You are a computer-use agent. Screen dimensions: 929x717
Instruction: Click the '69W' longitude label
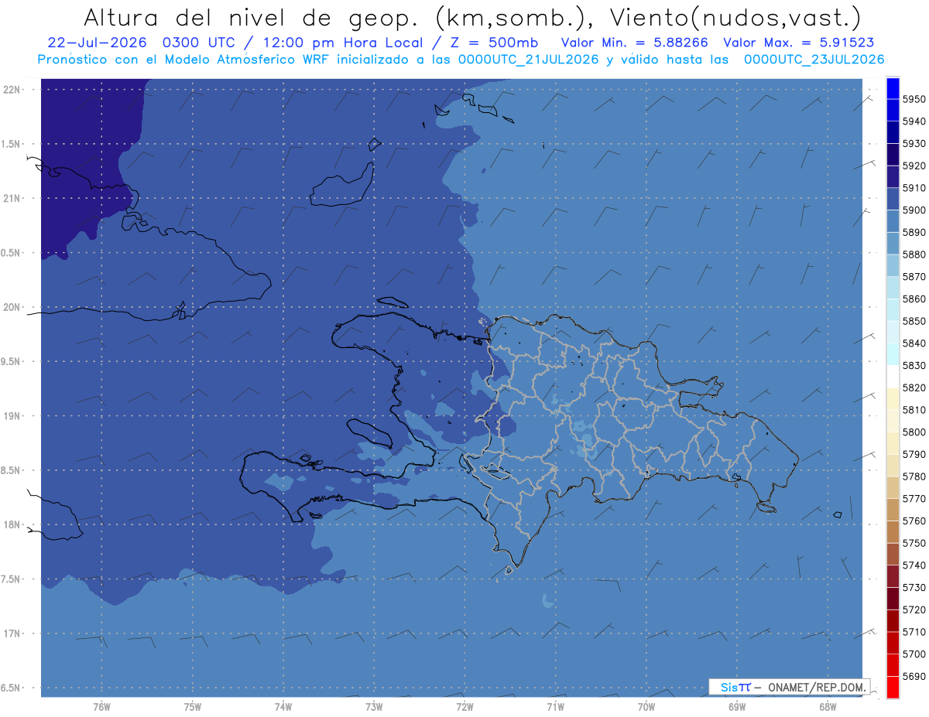click(x=737, y=707)
